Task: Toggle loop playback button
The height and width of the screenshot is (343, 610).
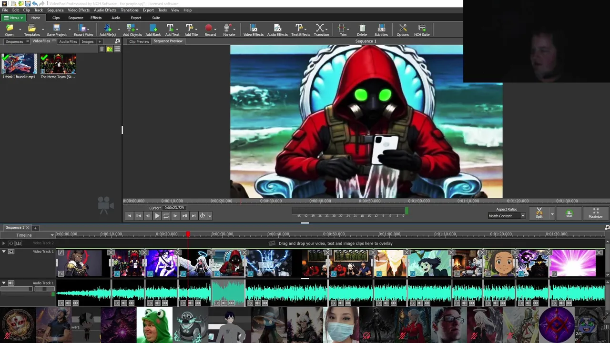Action: (166, 216)
